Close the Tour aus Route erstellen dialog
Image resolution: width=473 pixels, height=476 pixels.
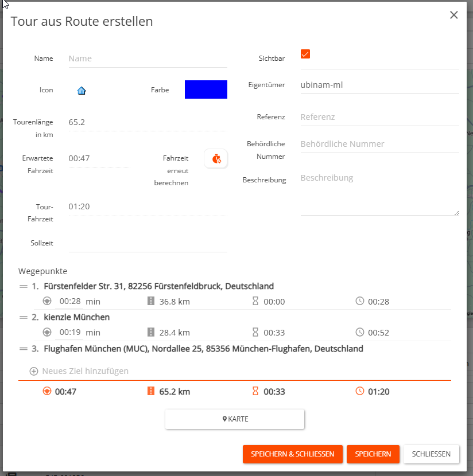453,15
